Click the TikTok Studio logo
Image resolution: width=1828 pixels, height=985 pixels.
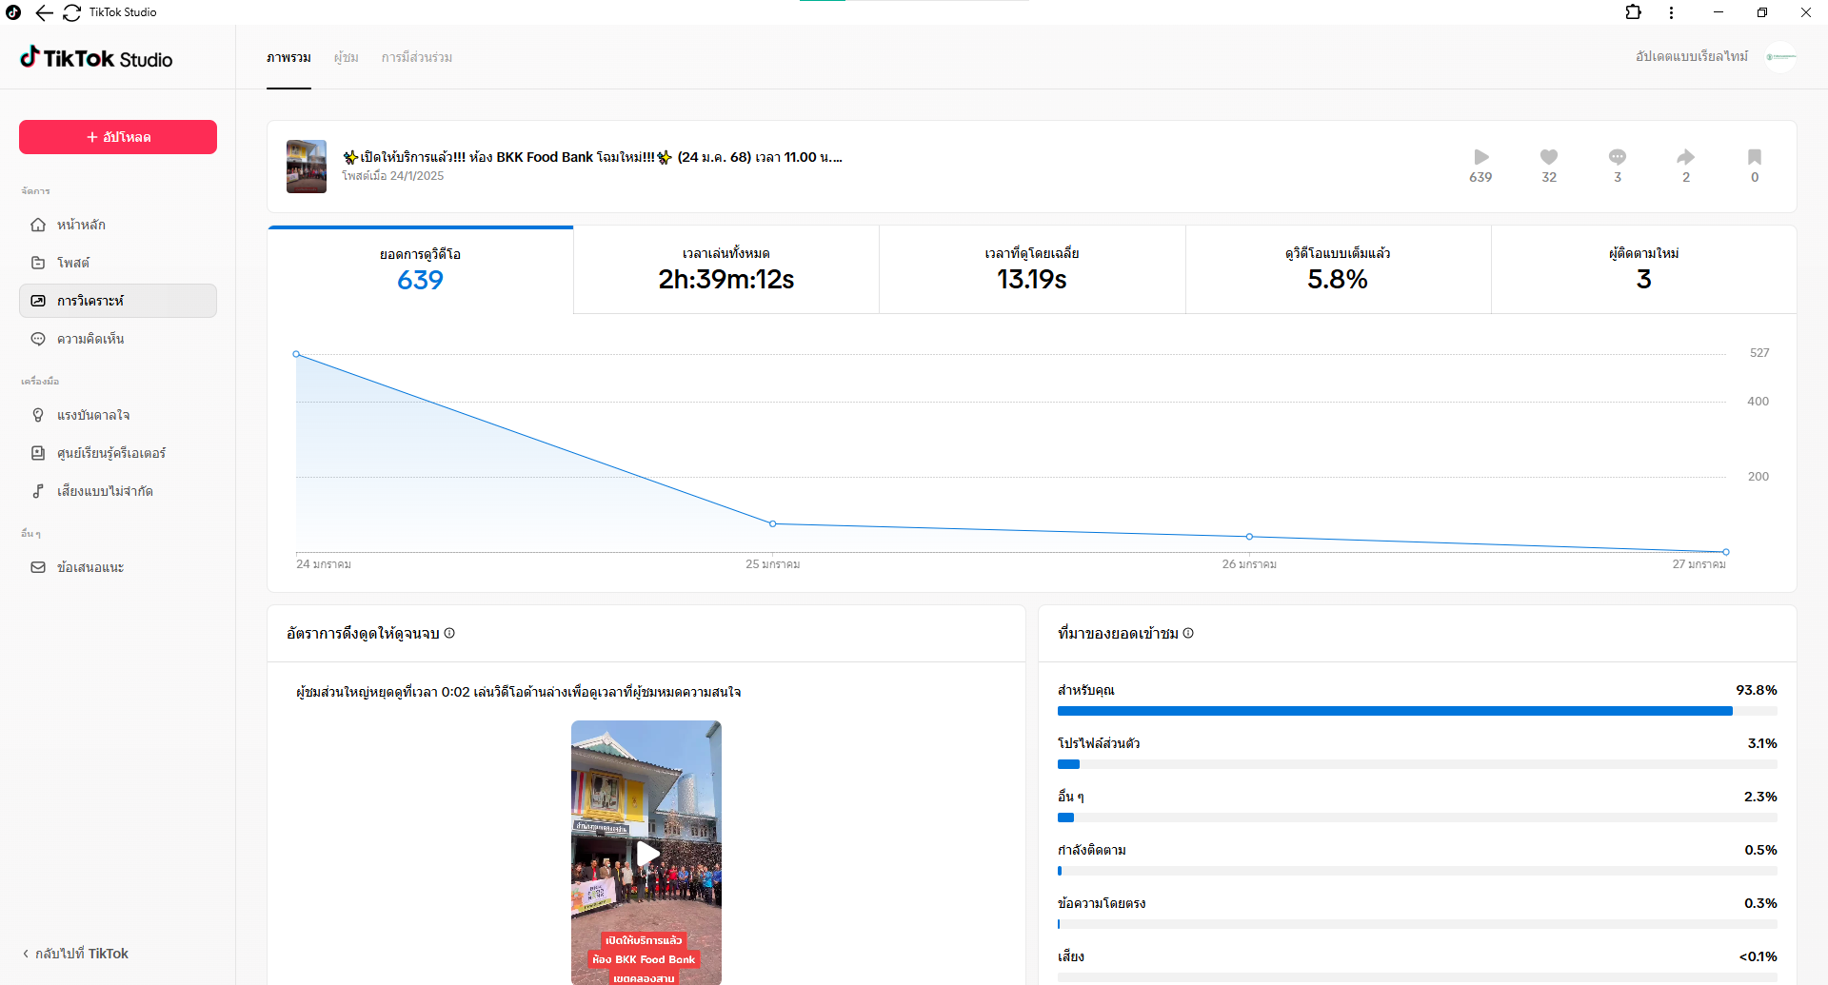[x=96, y=58]
